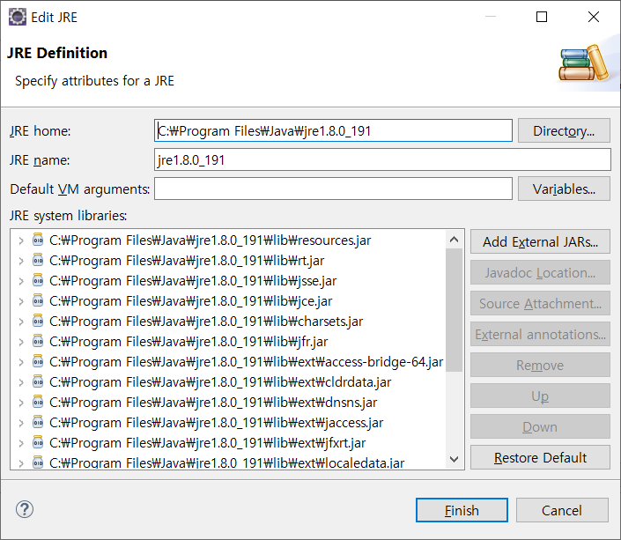Click the jar icon beside jce.jar
Viewport: 621px width, 540px height.
point(38,300)
